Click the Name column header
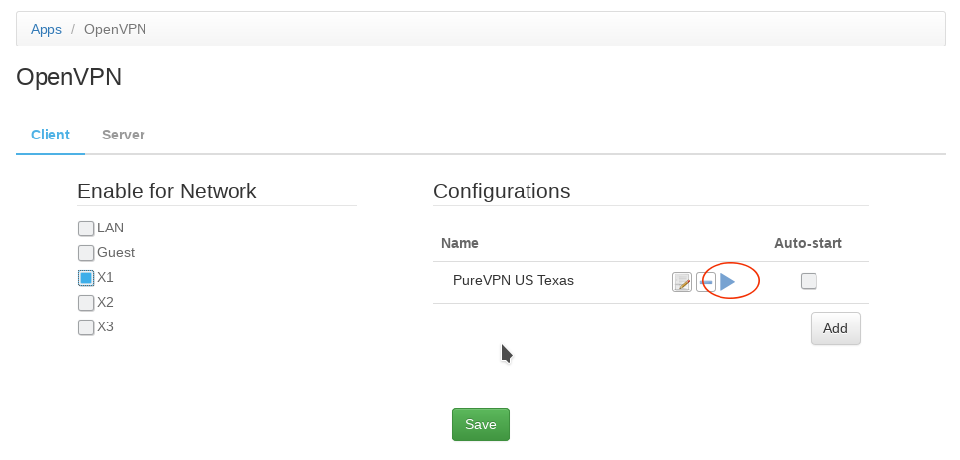 [x=460, y=243]
